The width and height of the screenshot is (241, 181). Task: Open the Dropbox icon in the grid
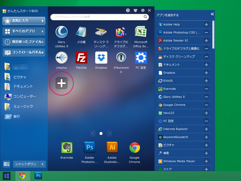click(x=101, y=58)
